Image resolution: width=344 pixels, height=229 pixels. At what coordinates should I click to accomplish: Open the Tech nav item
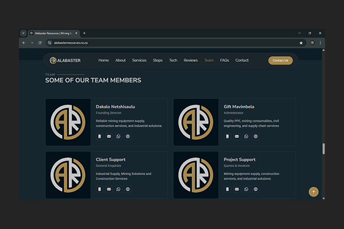click(x=173, y=60)
